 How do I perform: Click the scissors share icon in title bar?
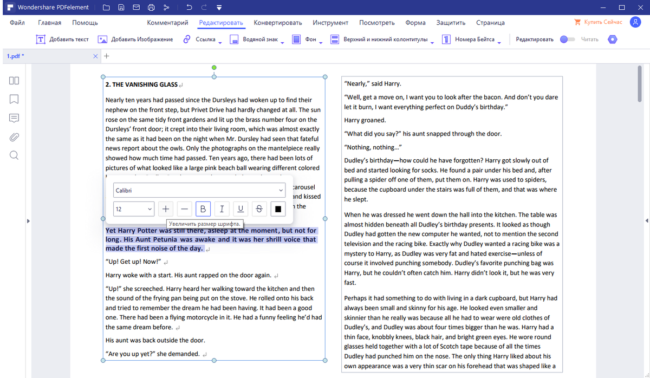click(x=166, y=8)
